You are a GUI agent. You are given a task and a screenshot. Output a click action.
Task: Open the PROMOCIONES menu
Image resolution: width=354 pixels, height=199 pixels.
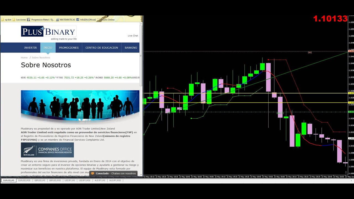coord(69,48)
